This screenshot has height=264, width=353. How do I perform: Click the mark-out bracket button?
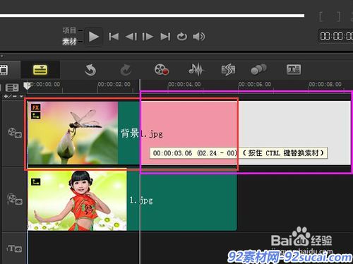[338, 17]
